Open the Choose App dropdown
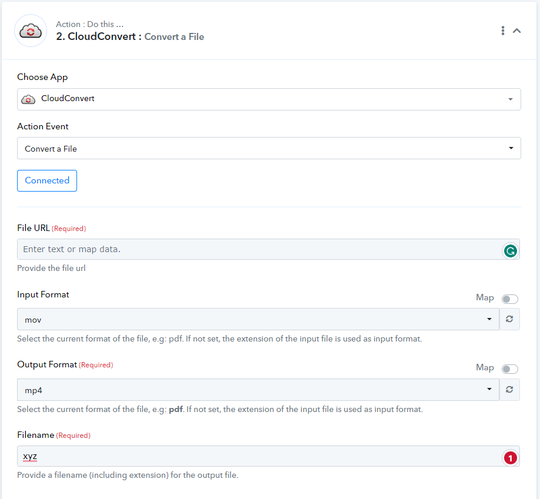540x499 pixels. 269,99
